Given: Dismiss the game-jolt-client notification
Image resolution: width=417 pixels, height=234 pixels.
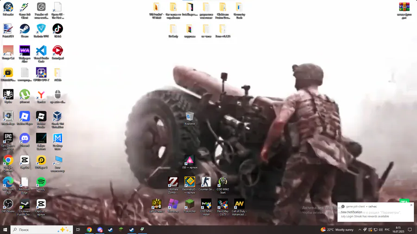Looking at the screenshot, I should 411,205.
